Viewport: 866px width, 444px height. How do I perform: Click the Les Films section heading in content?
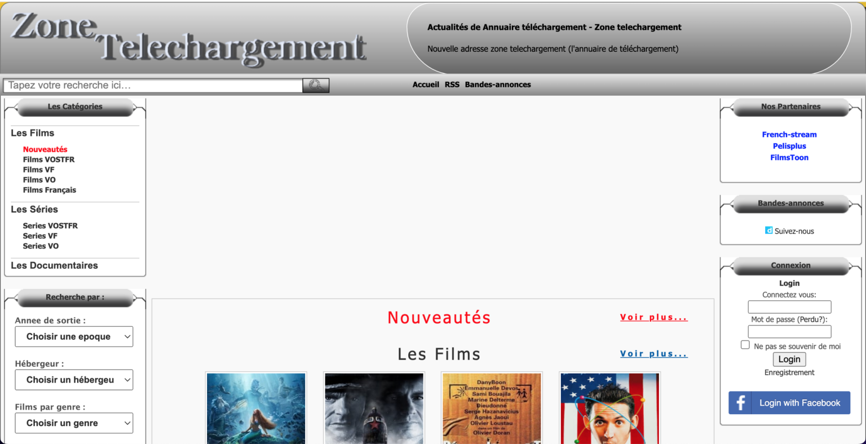439,354
